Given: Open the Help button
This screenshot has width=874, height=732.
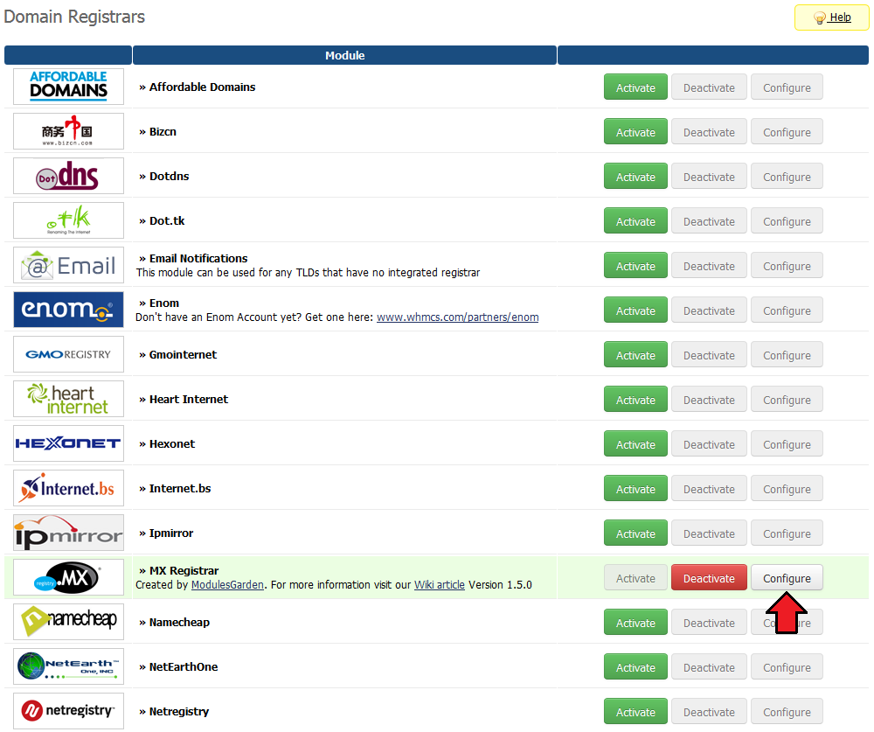Looking at the screenshot, I should (832, 17).
